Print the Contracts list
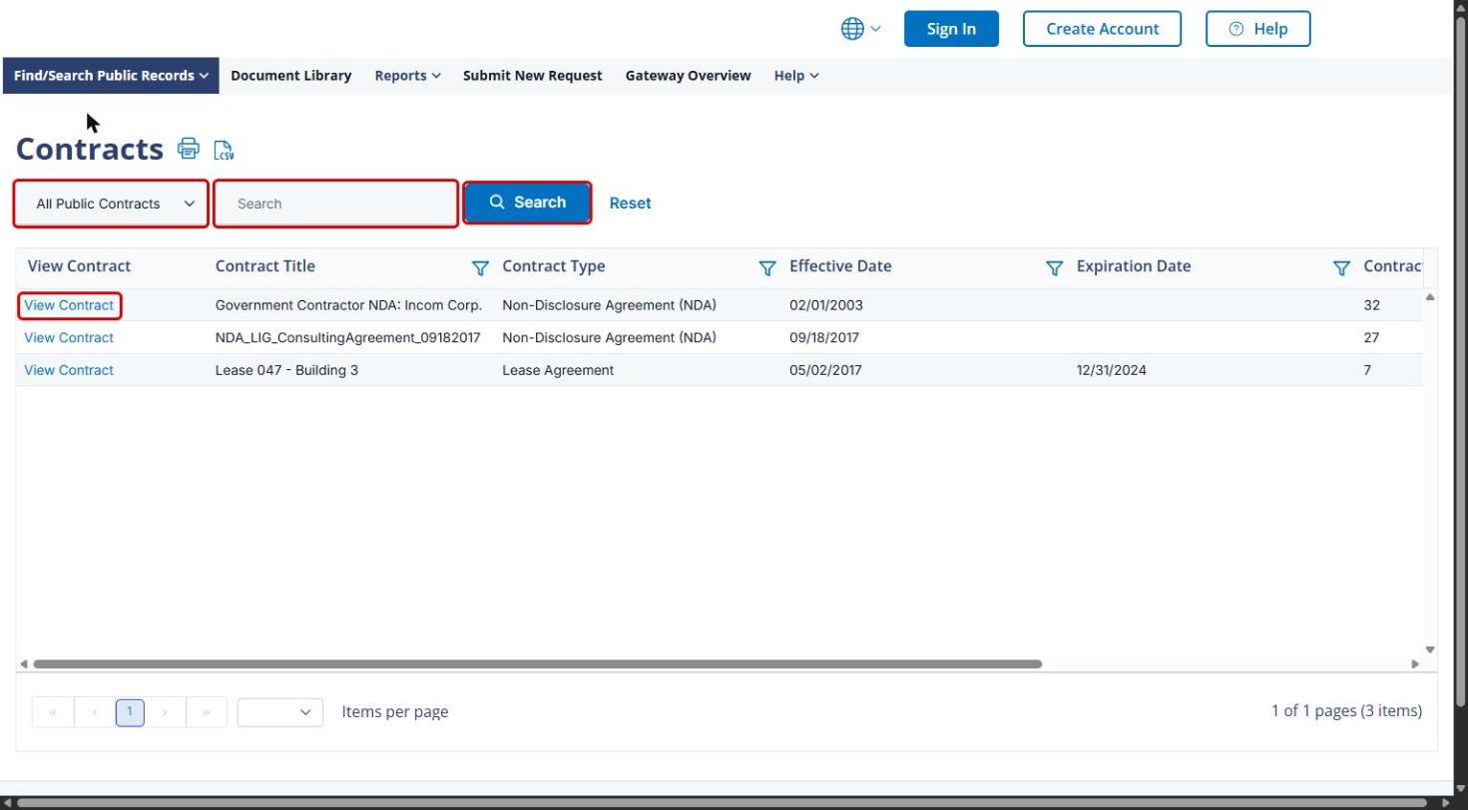The width and height of the screenshot is (1468, 810). (189, 149)
